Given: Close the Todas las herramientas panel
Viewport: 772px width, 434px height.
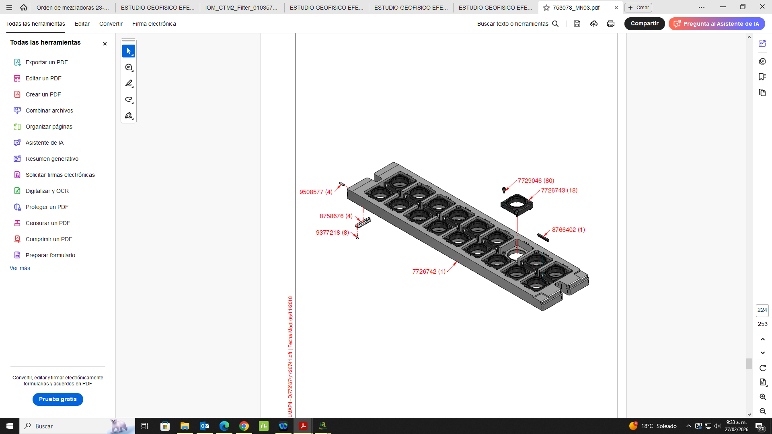Looking at the screenshot, I should (105, 44).
